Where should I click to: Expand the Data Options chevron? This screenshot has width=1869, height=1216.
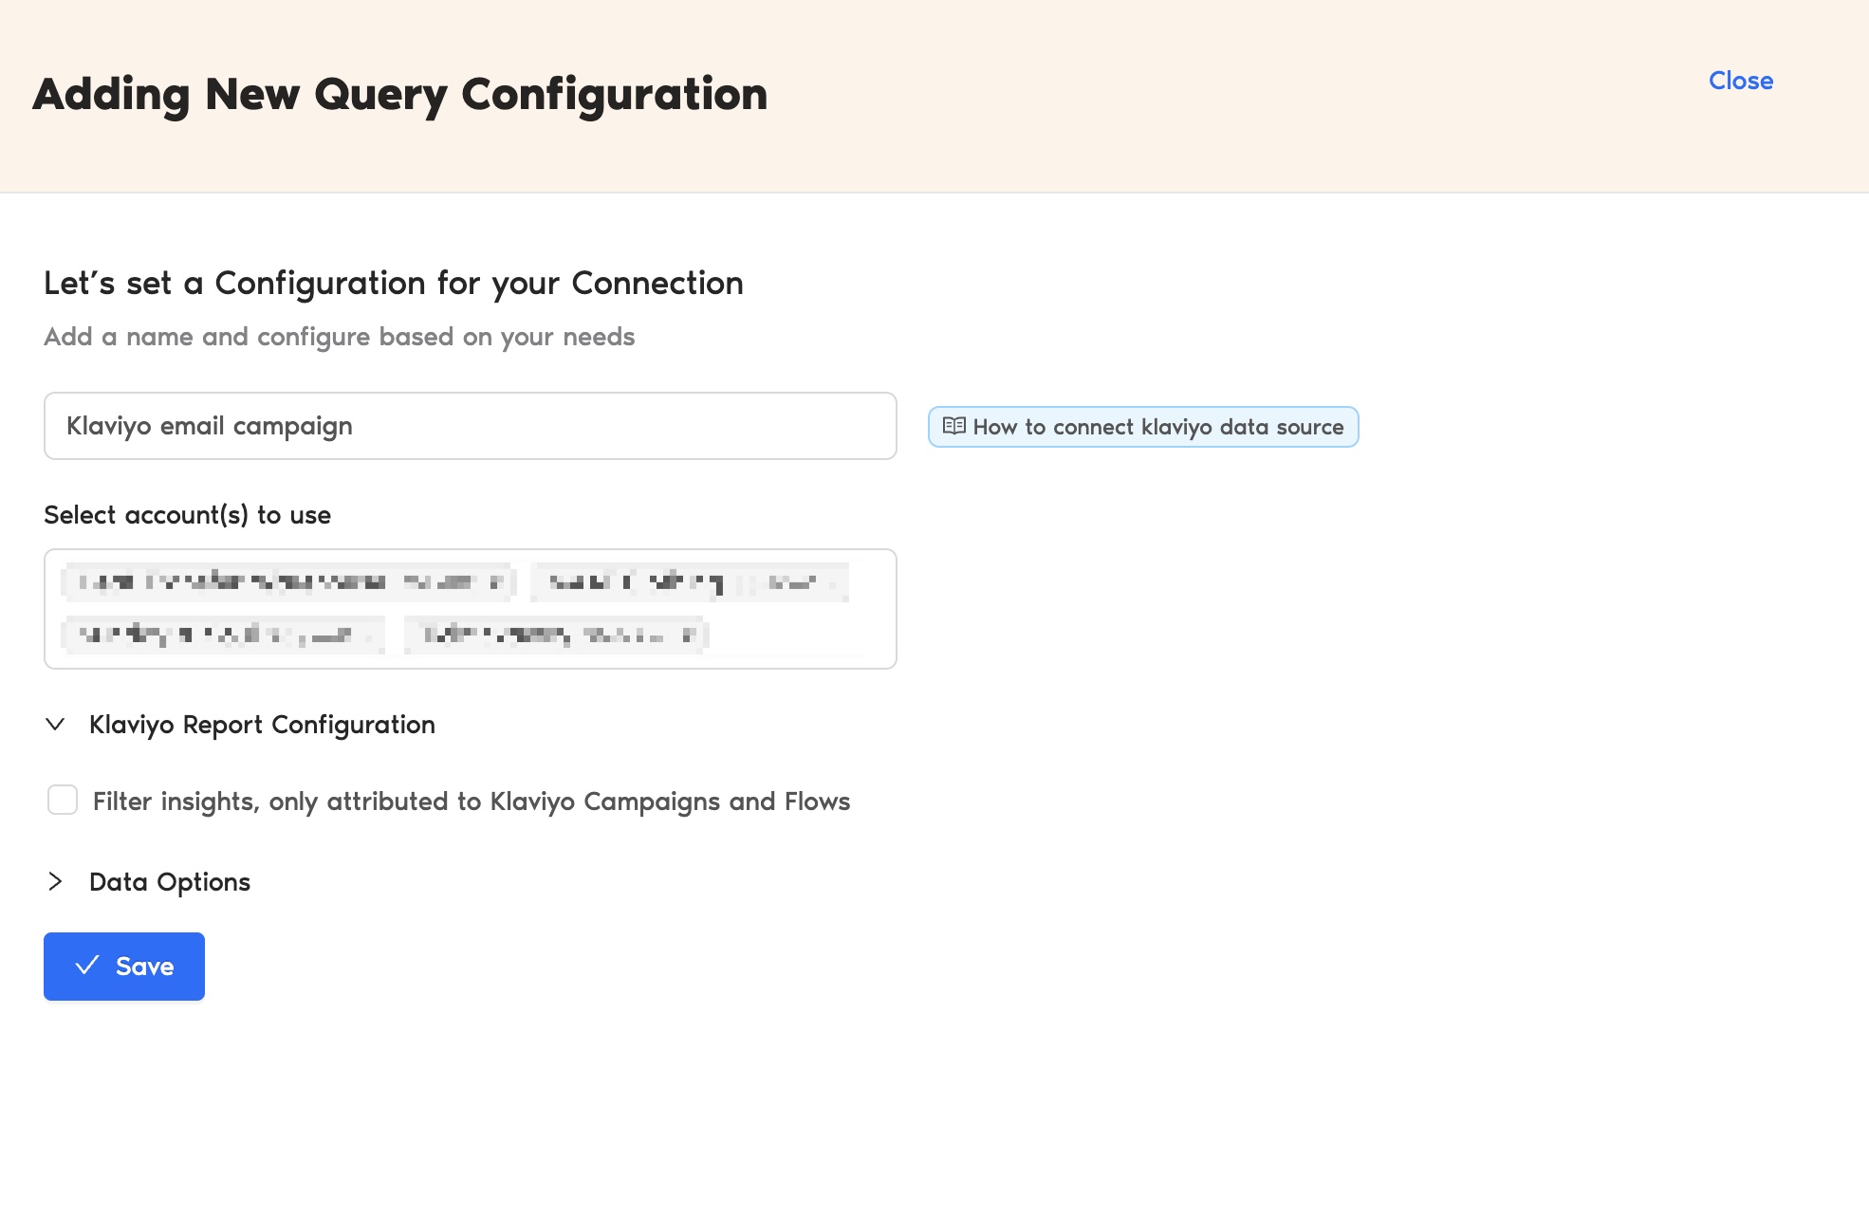click(55, 882)
